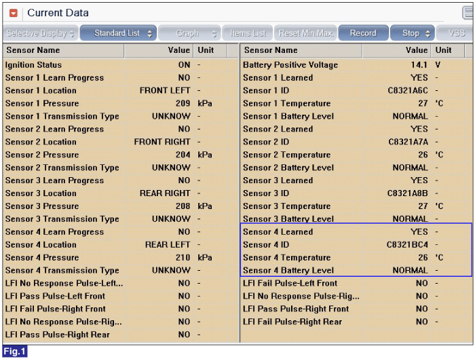Select Sensor 2 Learned row
475x359 pixels.
point(356,129)
